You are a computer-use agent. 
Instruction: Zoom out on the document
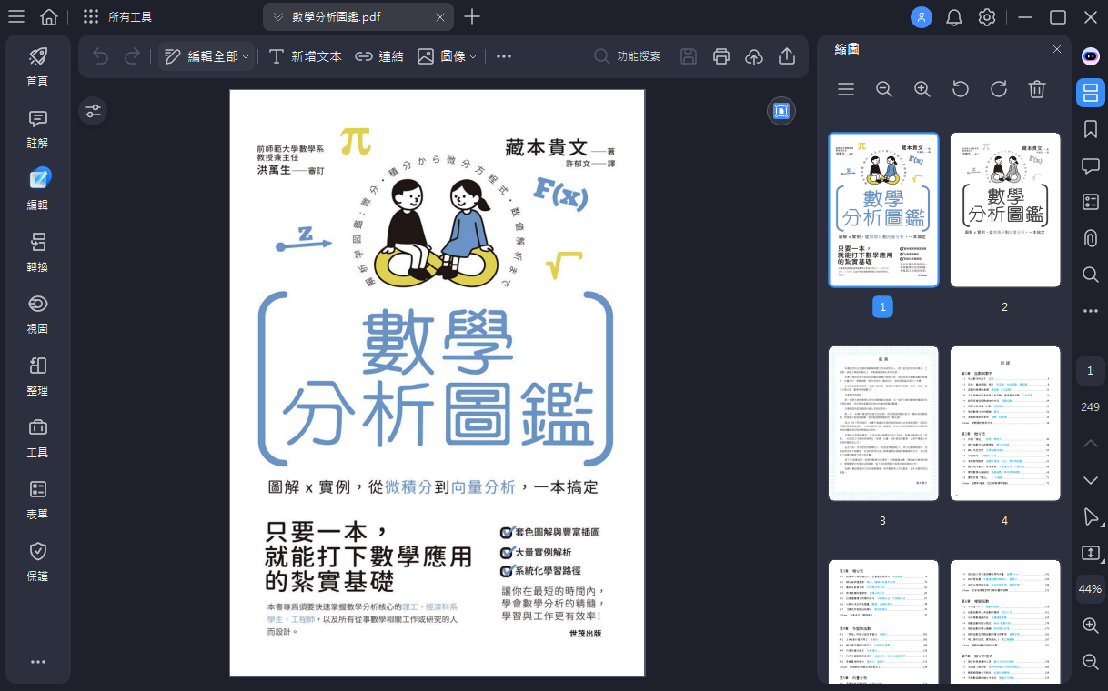1091,662
